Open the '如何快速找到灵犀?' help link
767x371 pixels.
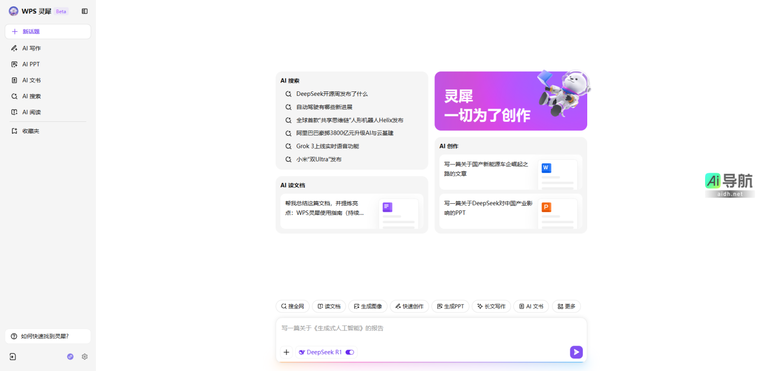[x=47, y=336]
